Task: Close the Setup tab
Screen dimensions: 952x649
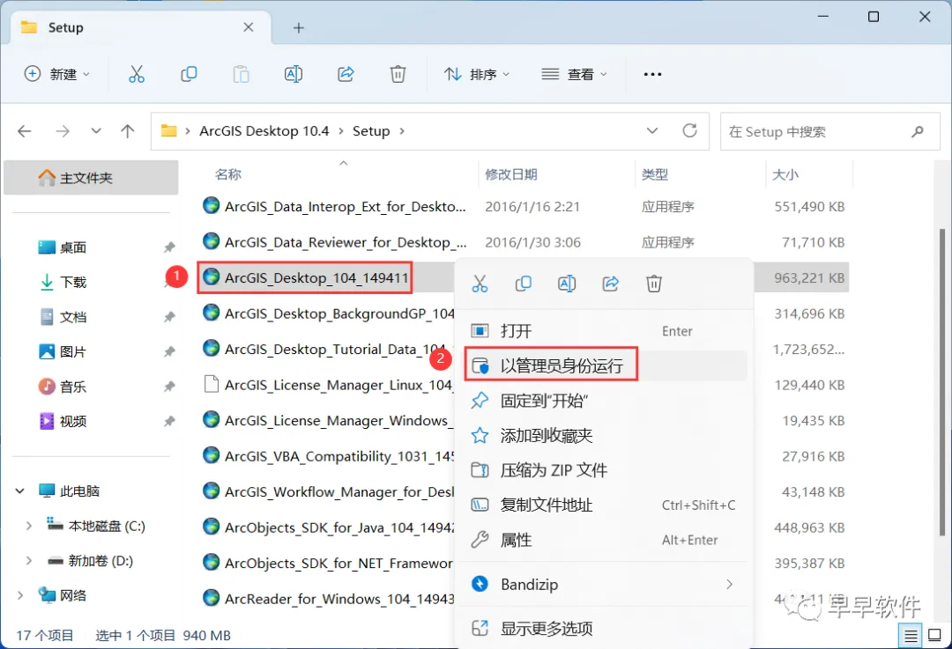Action: point(249,27)
